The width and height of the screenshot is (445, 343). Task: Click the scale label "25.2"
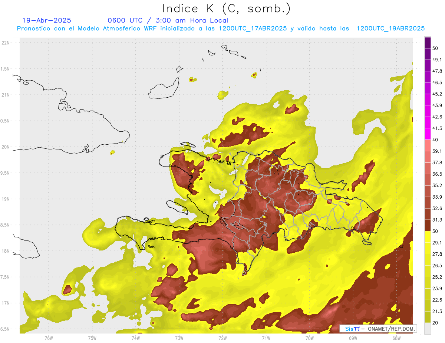(x=437, y=277)
